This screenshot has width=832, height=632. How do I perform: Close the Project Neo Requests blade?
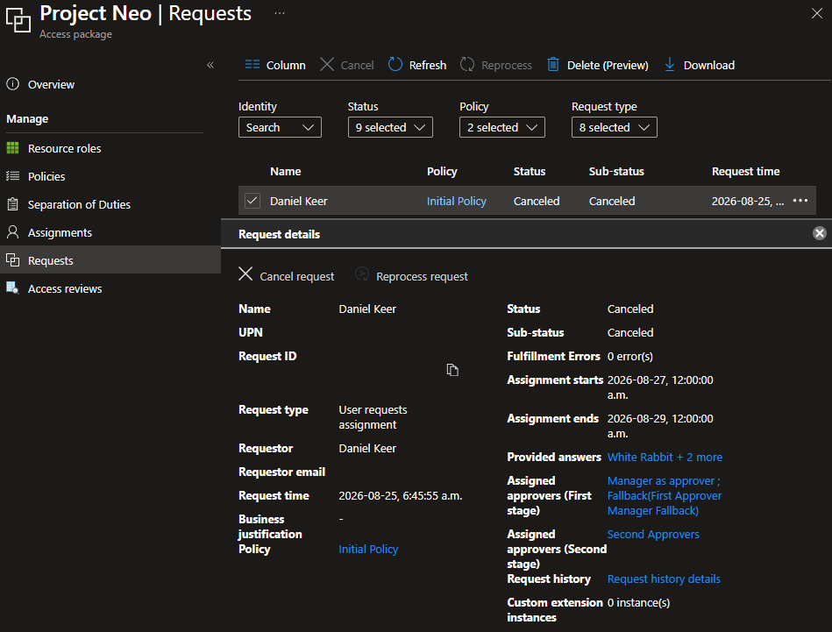(x=816, y=13)
